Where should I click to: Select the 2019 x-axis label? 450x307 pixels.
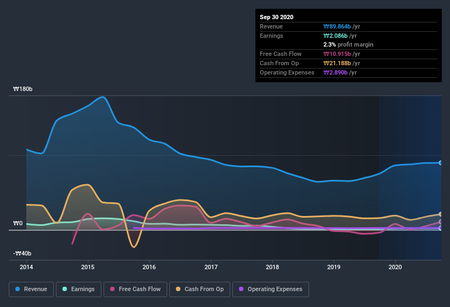point(334,267)
